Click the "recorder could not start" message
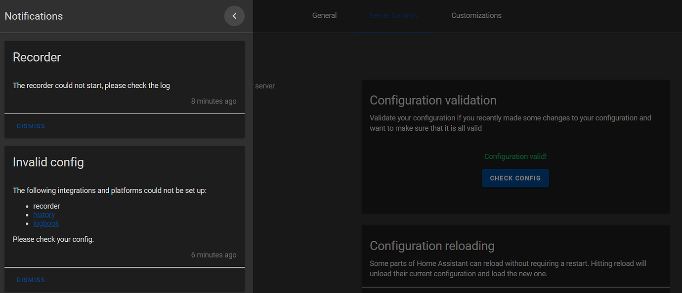Viewport: 682px width, 293px height. coord(91,86)
